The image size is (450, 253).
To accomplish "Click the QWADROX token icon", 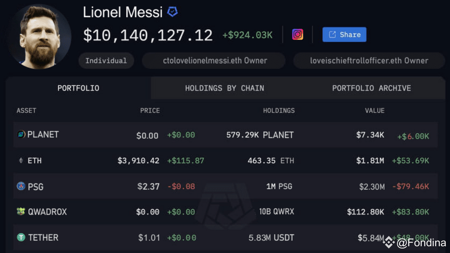I will point(21,212).
